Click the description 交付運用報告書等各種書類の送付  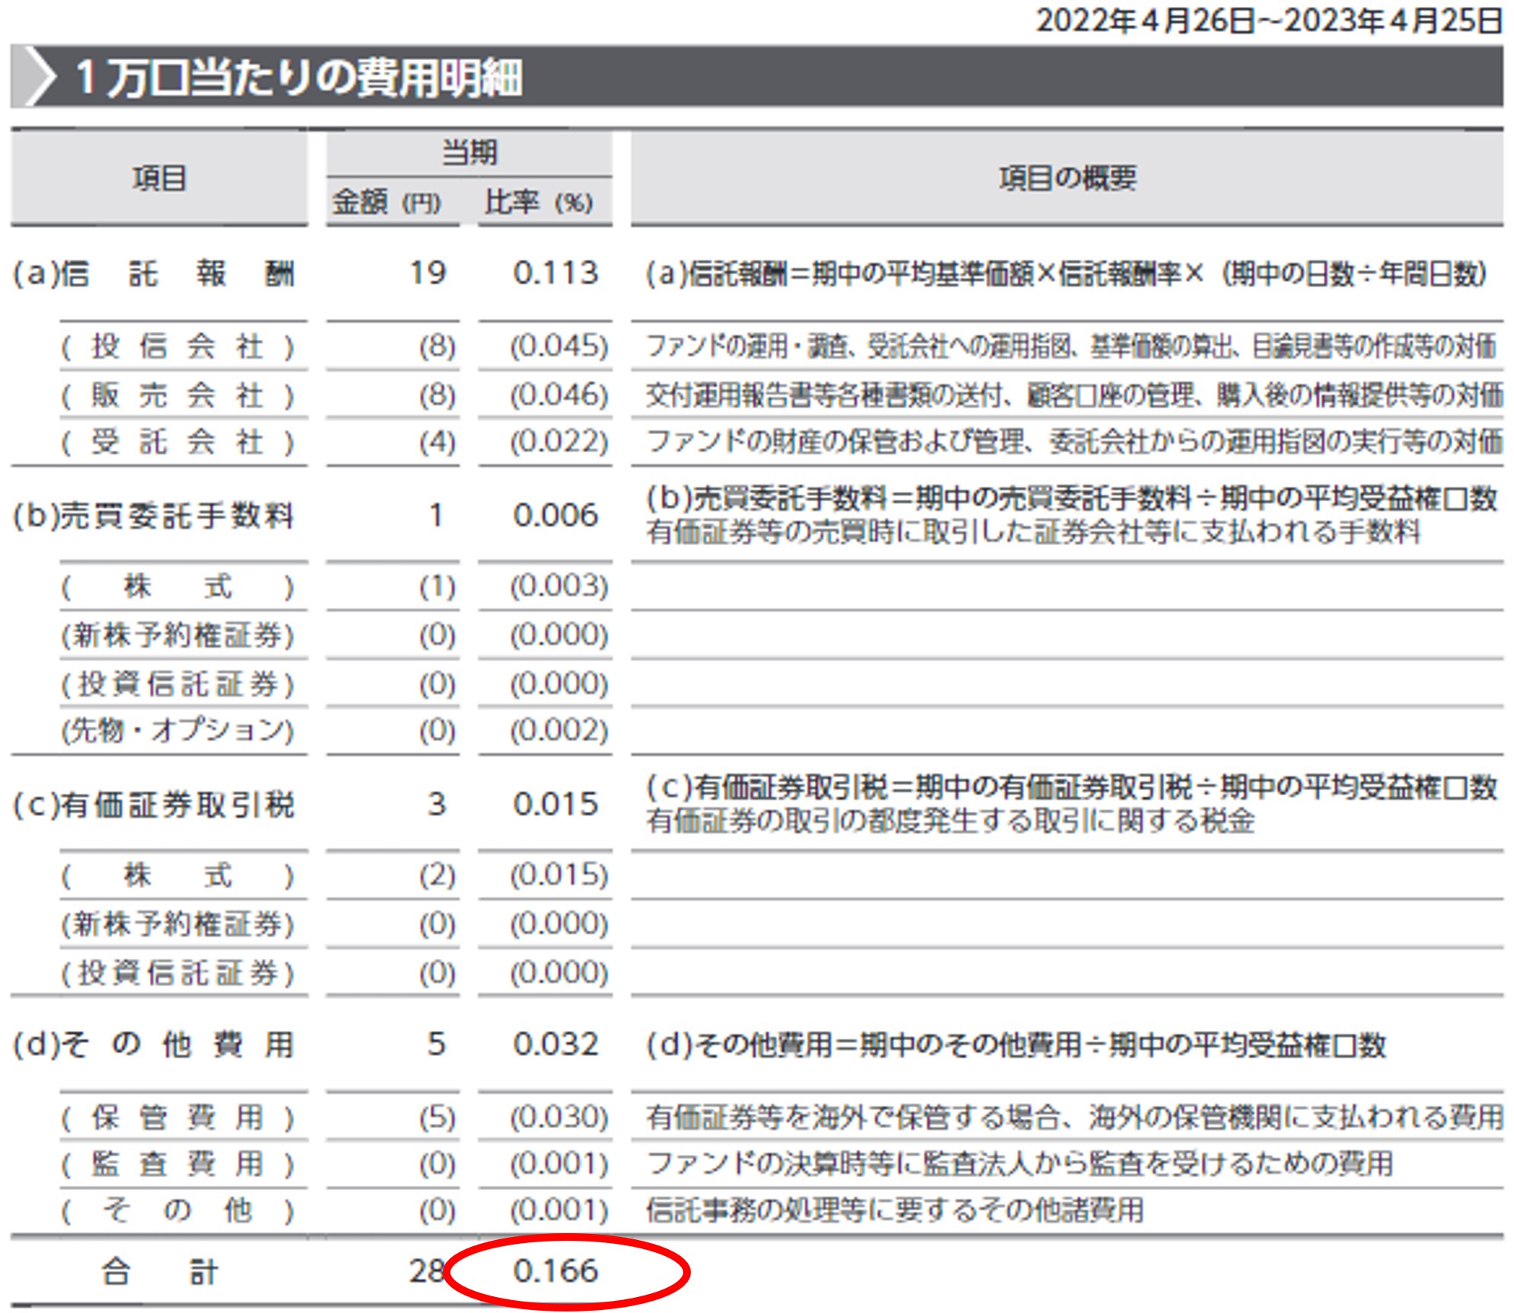(1074, 395)
